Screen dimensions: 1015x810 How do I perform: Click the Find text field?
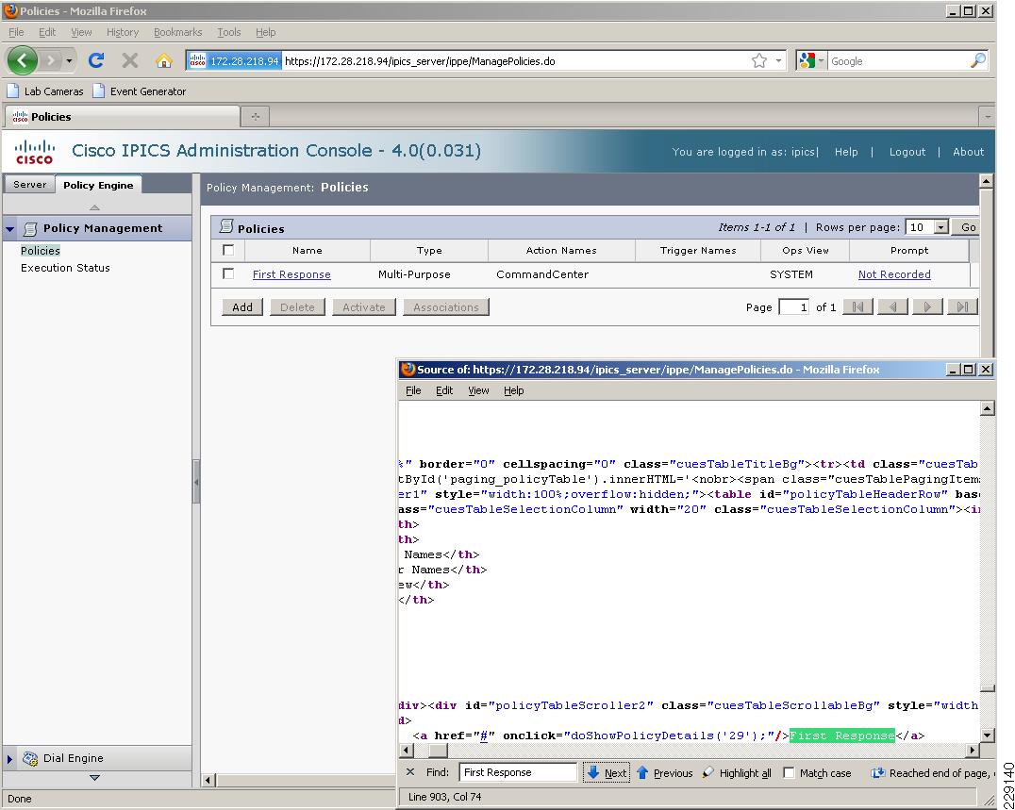518,772
